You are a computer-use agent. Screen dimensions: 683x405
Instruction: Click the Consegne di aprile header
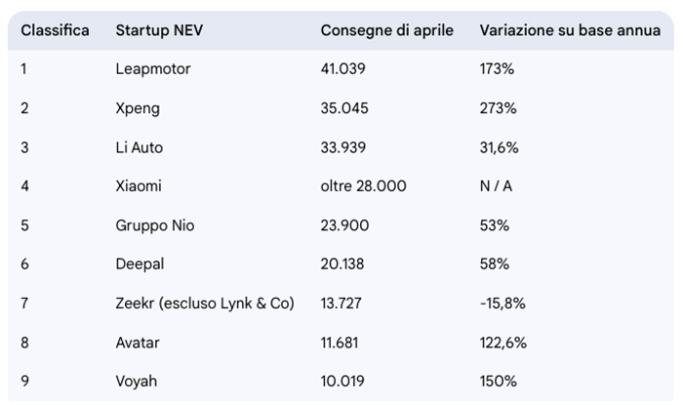click(x=386, y=30)
